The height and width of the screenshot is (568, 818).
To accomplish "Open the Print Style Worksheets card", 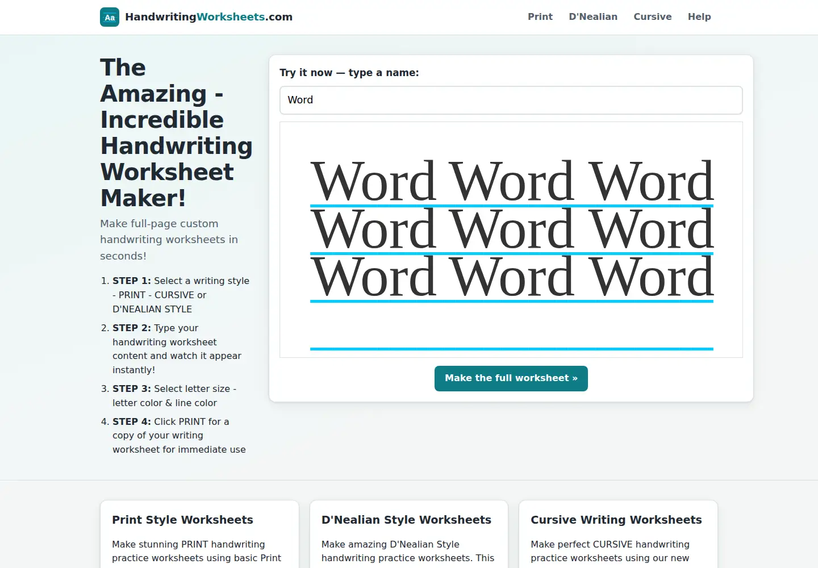I will pos(199,534).
